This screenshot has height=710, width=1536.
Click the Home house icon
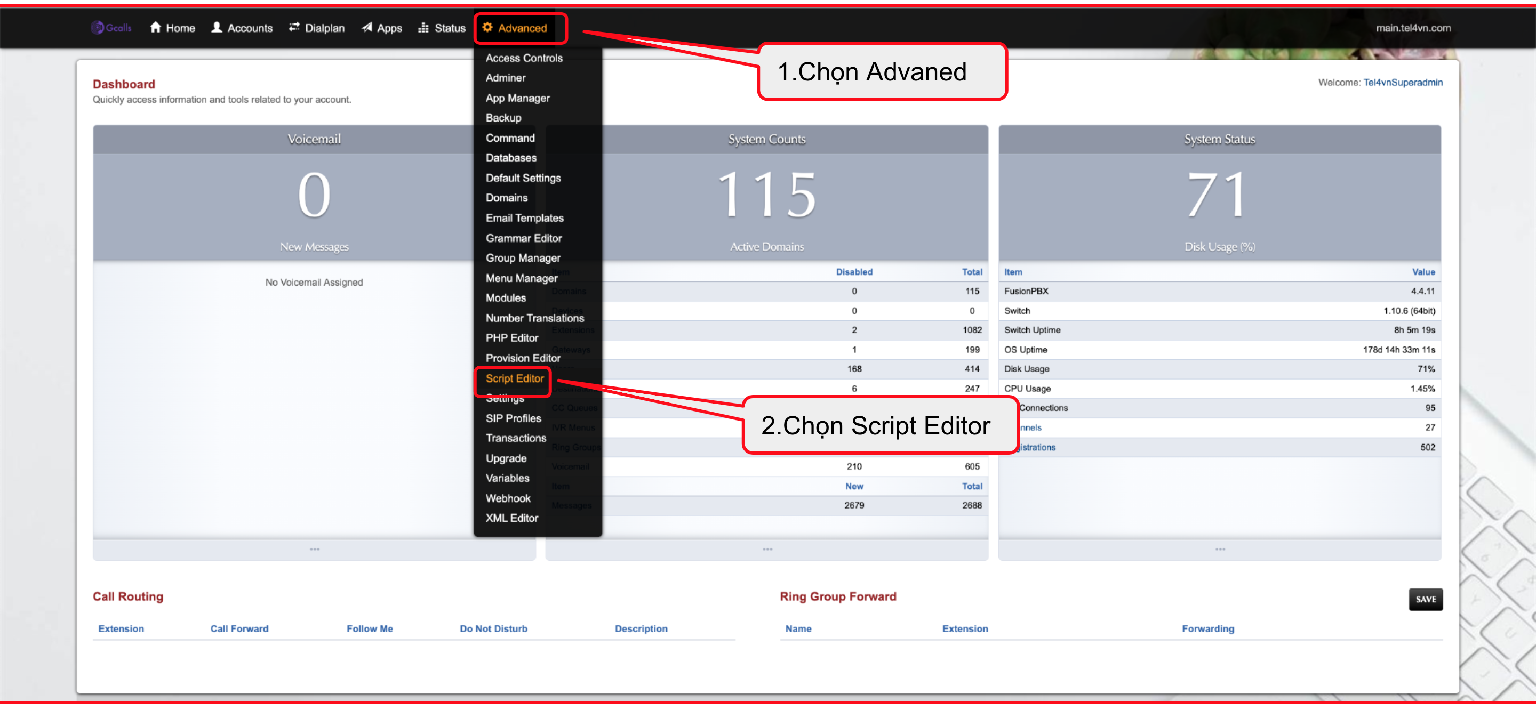[x=156, y=27]
